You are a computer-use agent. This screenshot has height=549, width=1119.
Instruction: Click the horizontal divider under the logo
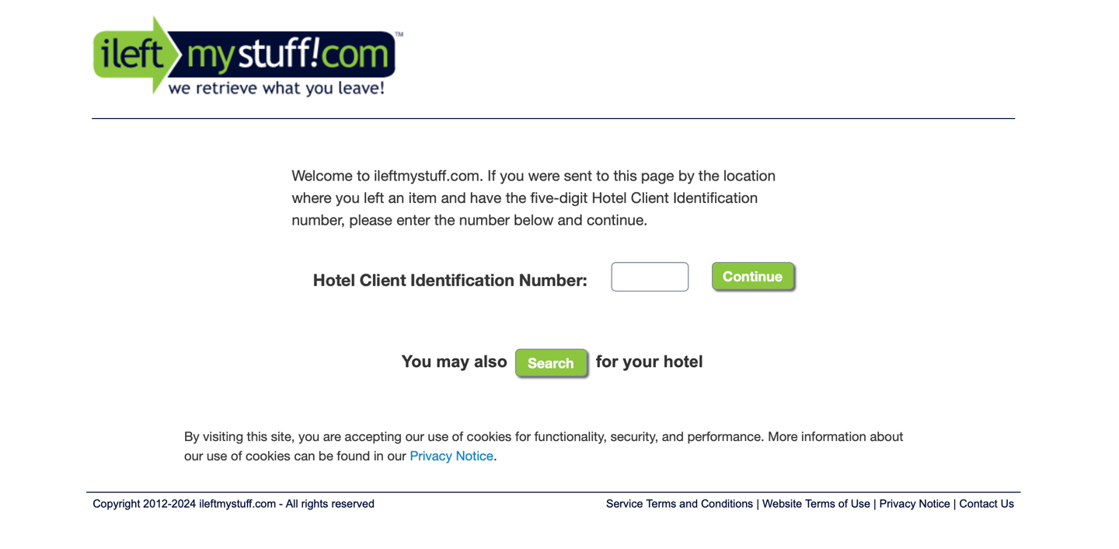(553, 118)
